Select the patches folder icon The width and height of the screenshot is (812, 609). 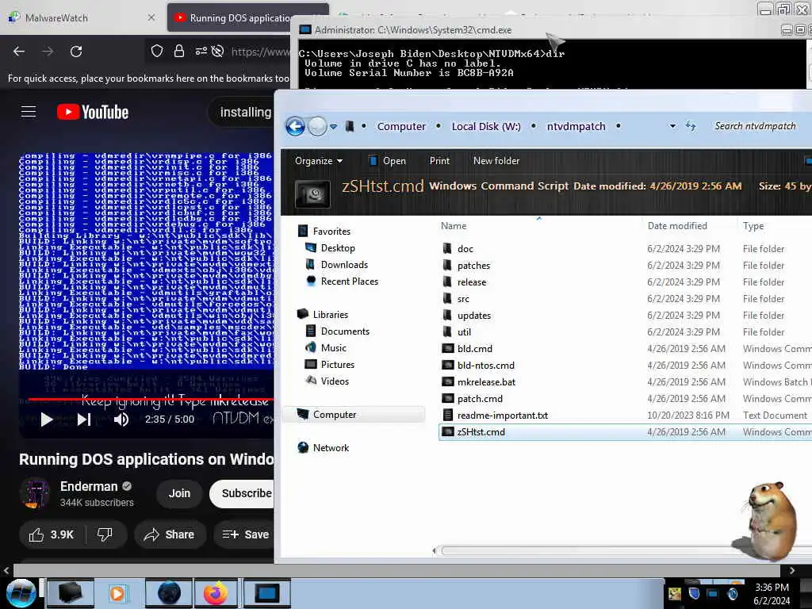(x=447, y=265)
